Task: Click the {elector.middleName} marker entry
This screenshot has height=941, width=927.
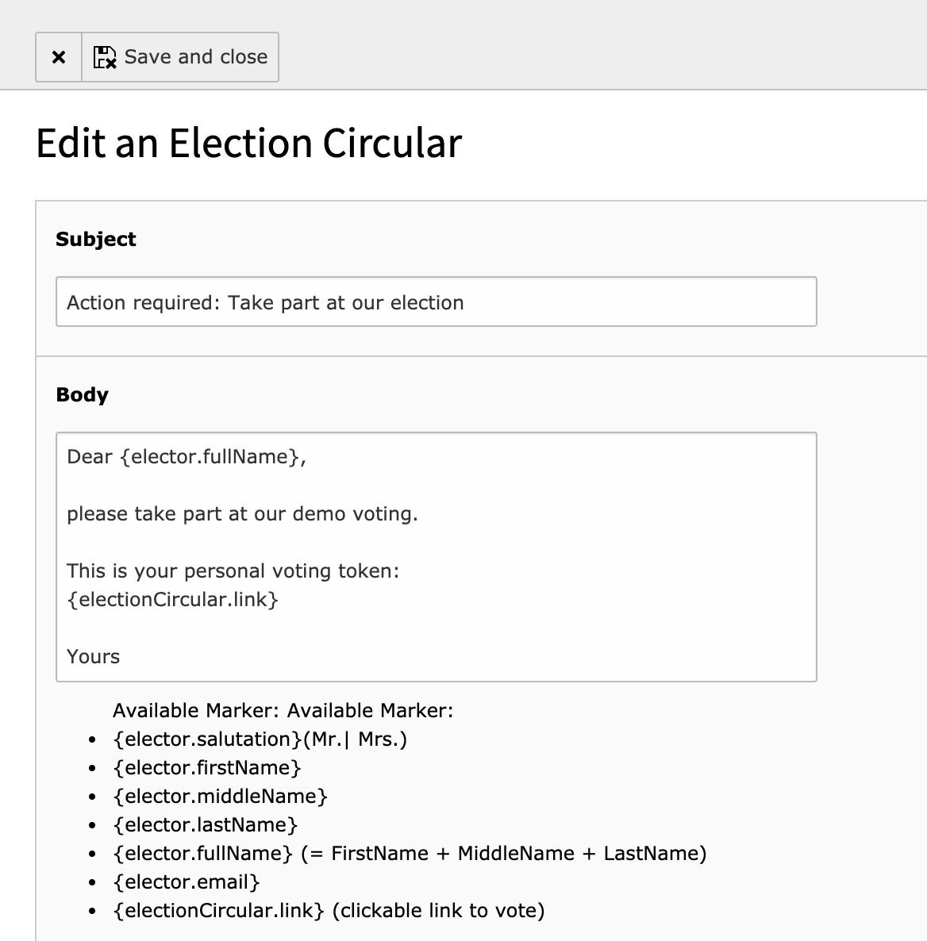Action: (x=221, y=796)
